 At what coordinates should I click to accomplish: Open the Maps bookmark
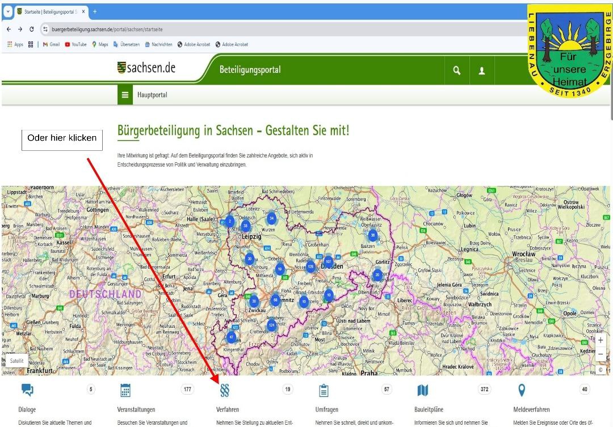[x=100, y=45]
